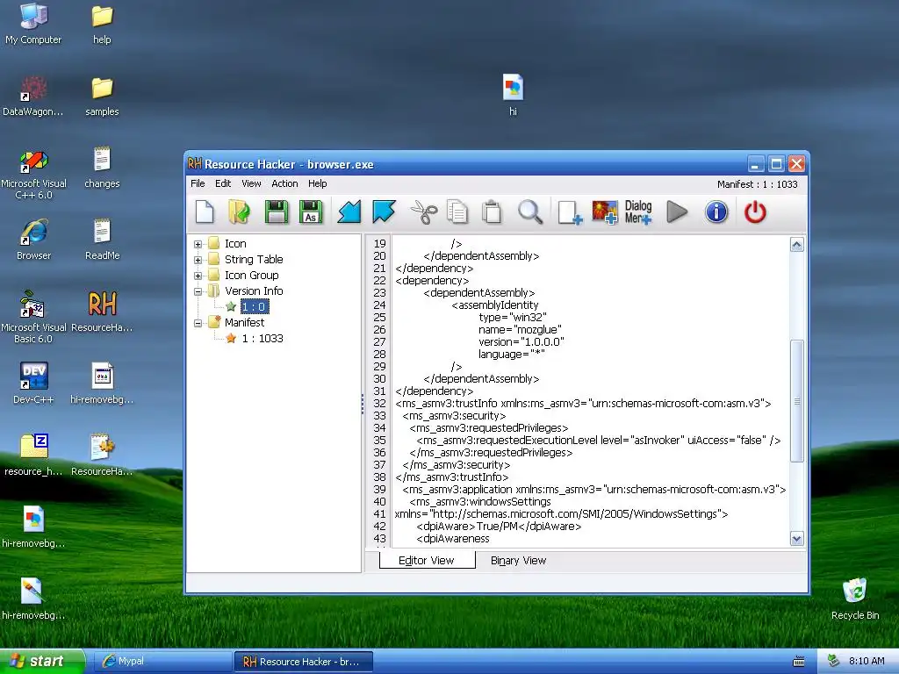Click the Dialog Menu plus toolbar icon
Viewport: 899px width, 674px height.
[x=638, y=212]
